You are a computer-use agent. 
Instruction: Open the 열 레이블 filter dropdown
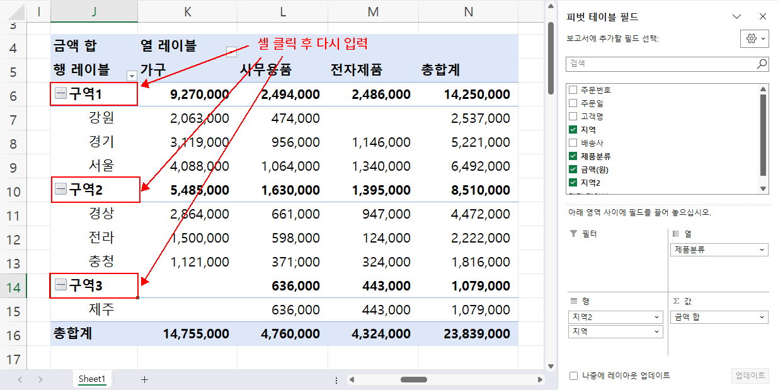tap(231, 52)
